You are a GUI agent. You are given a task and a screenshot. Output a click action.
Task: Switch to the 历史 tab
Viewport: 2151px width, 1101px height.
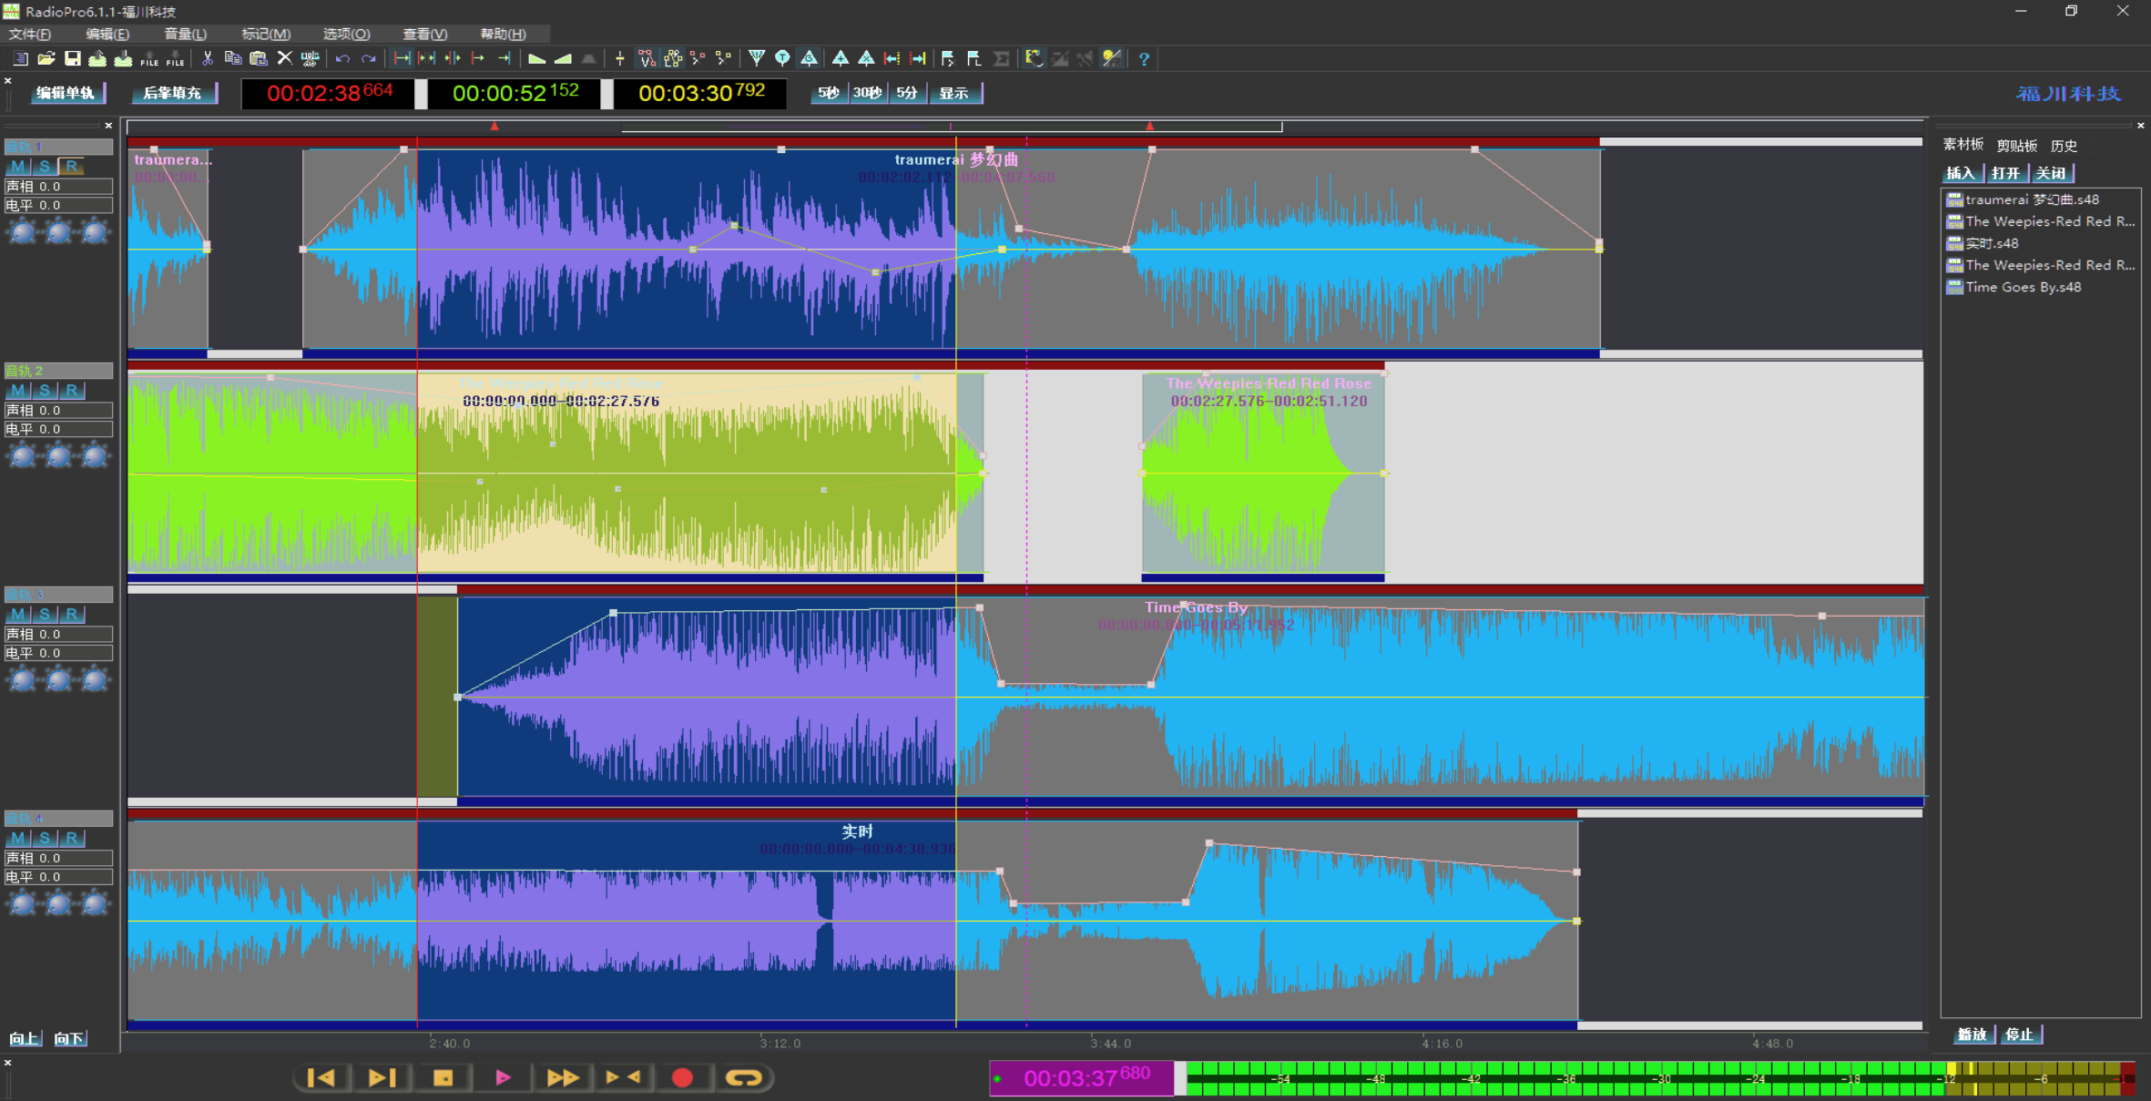(x=2064, y=145)
